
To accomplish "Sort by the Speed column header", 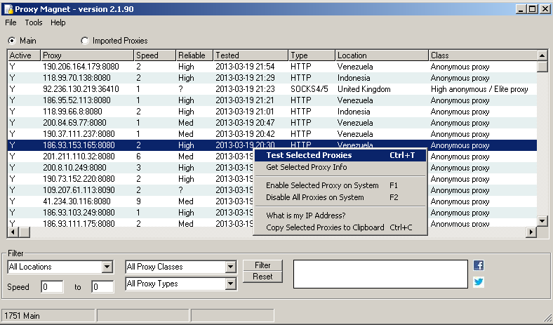I will pyautogui.click(x=155, y=55).
